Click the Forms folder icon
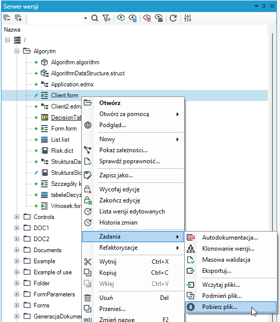 click(x=27, y=305)
